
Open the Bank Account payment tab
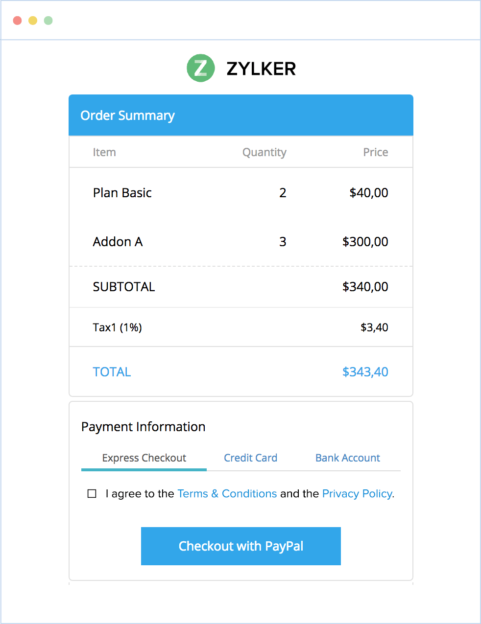[347, 458]
